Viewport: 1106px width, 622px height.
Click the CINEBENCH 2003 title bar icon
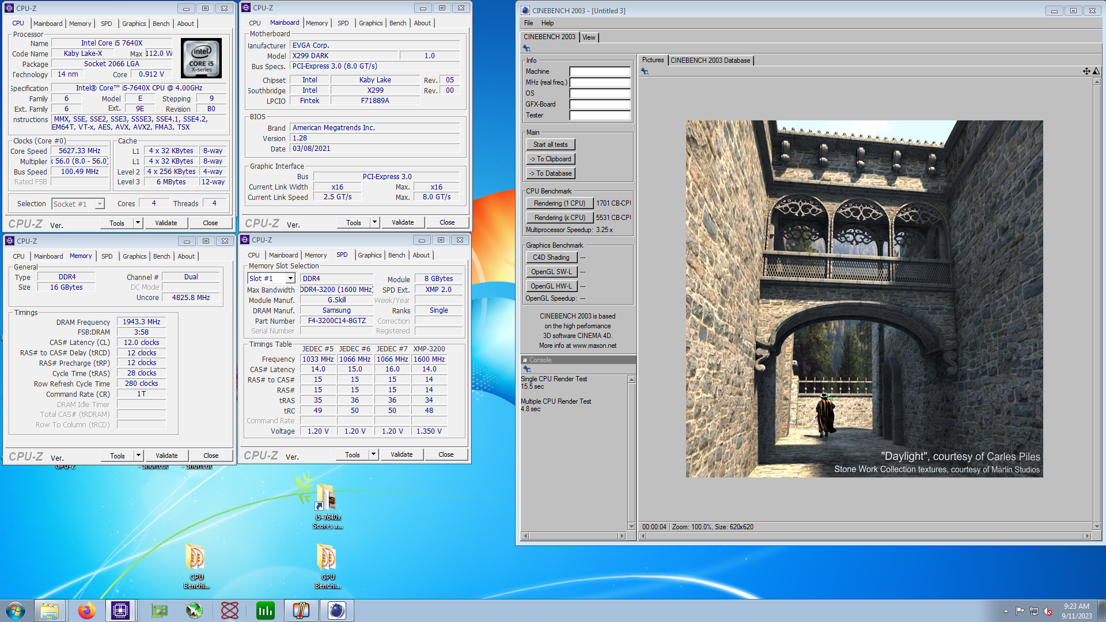tap(525, 10)
